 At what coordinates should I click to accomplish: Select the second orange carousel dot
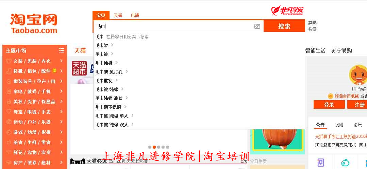pos(154,147)
